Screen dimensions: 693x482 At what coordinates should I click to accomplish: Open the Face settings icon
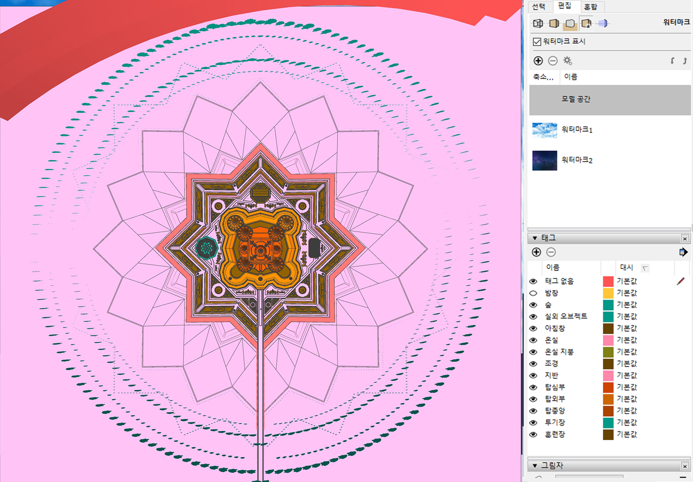tap(554, 23)
